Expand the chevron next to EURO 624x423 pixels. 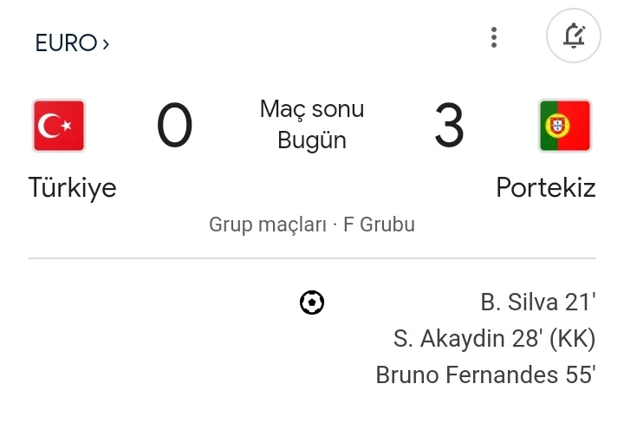click(106, 42)
